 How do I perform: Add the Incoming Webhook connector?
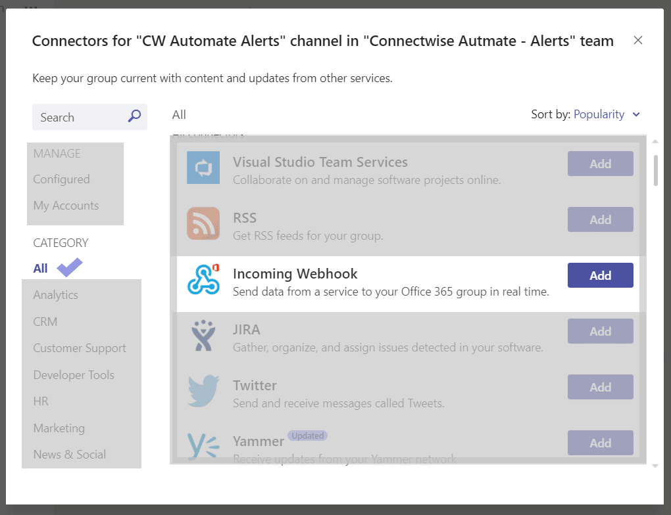601,275
